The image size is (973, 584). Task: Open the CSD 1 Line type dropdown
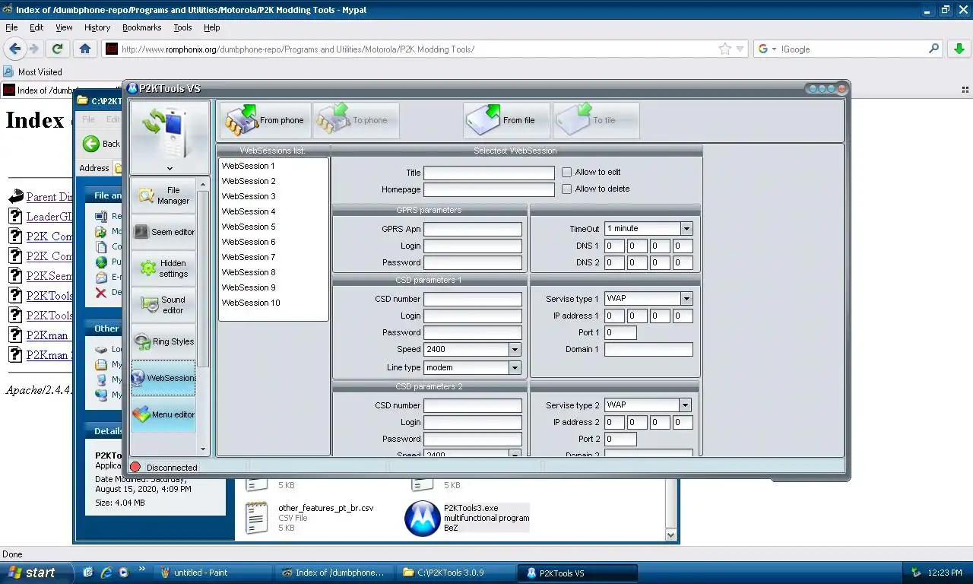pos(515,367)
